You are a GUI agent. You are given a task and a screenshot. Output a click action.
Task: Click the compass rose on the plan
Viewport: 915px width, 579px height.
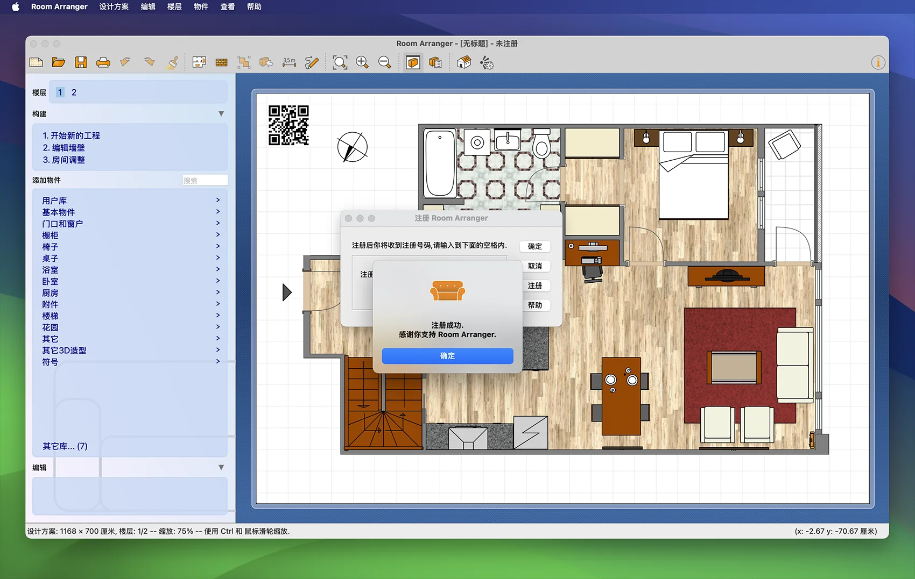[353, 147]
